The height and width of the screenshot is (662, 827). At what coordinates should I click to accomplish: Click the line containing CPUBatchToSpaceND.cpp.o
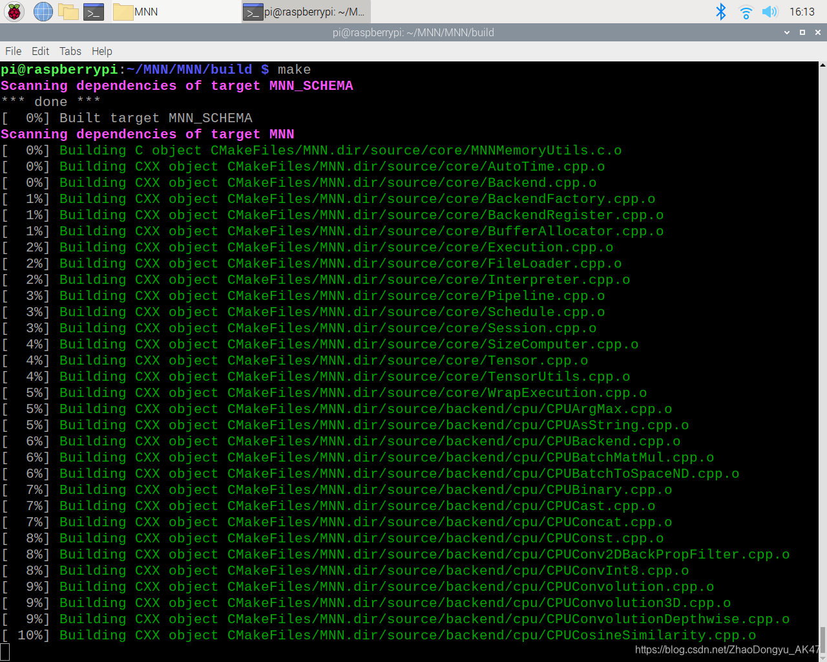370,474
